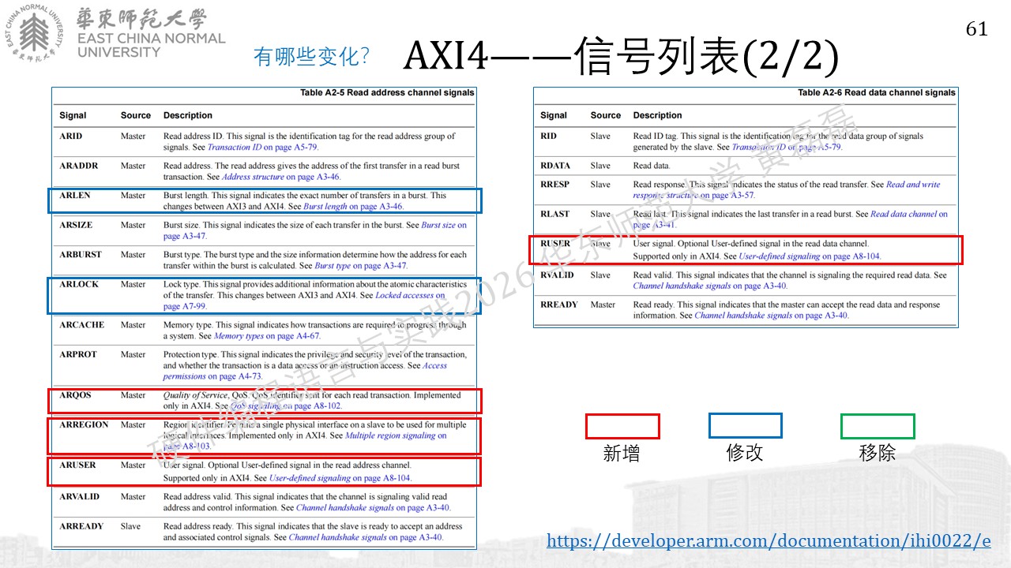Open the Multiple region signaling link
Viewport: 1011px width, 568px height.
pyautogui.click(x=306, y=441)
